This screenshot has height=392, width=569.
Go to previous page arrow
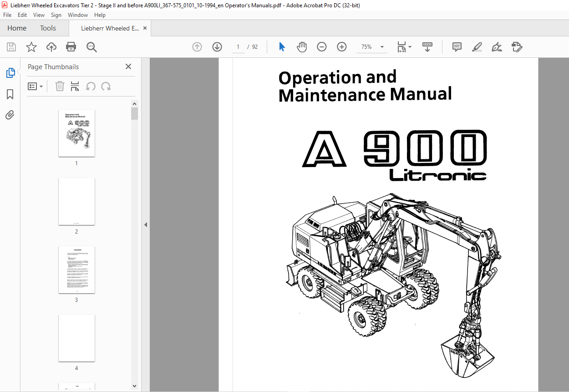(197, 47)
